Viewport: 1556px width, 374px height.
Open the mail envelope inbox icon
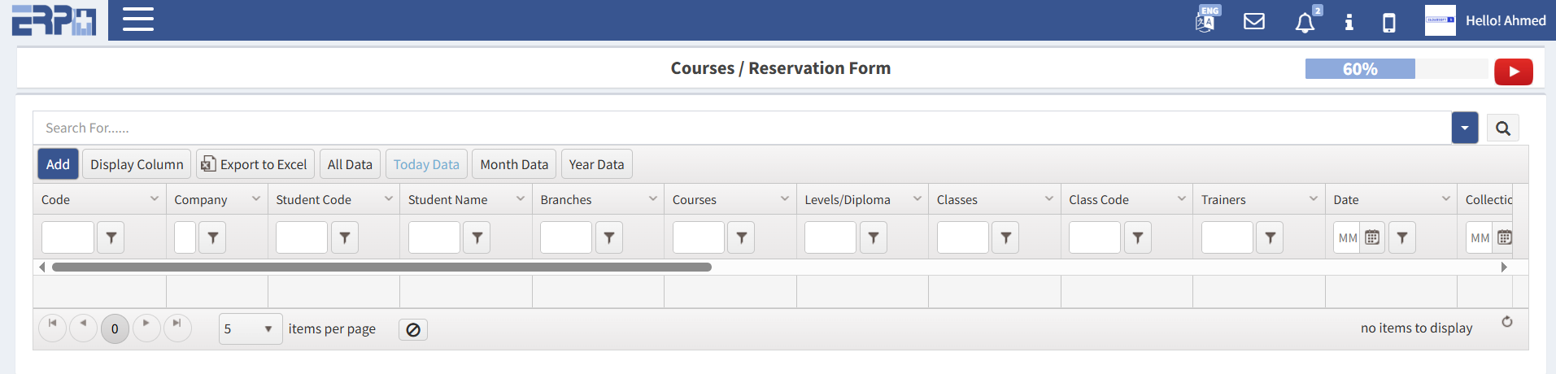click(1254, 21)
